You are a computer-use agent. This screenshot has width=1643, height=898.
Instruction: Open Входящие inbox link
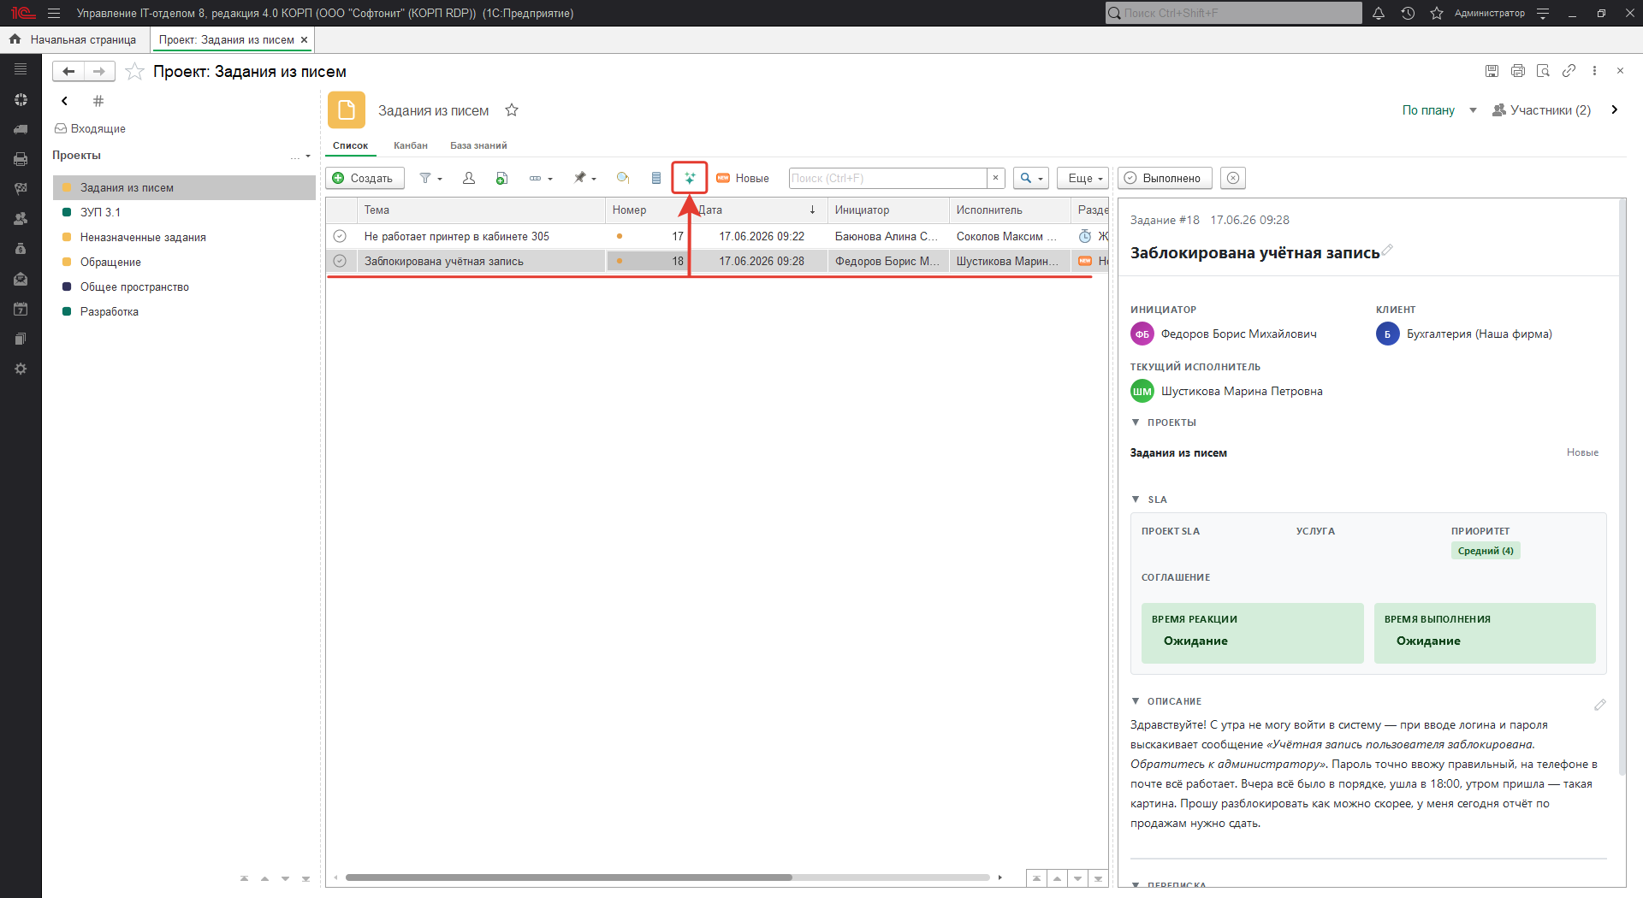click(90, 128)
